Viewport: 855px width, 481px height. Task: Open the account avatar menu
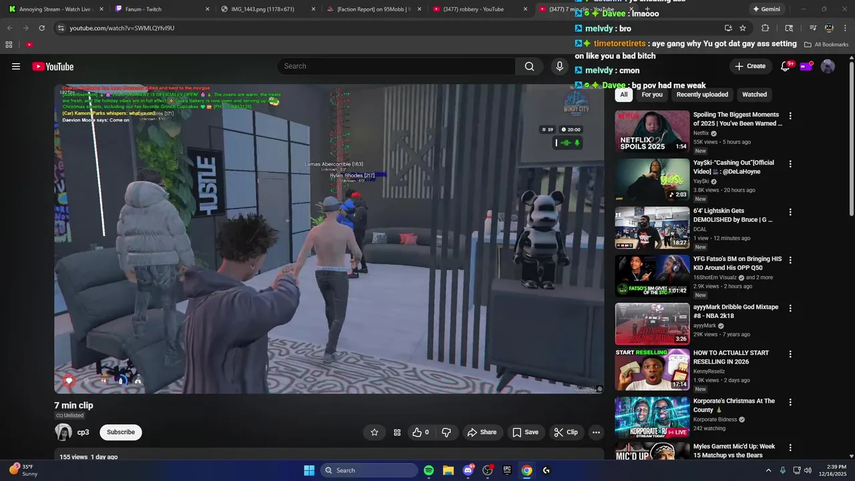828,66
